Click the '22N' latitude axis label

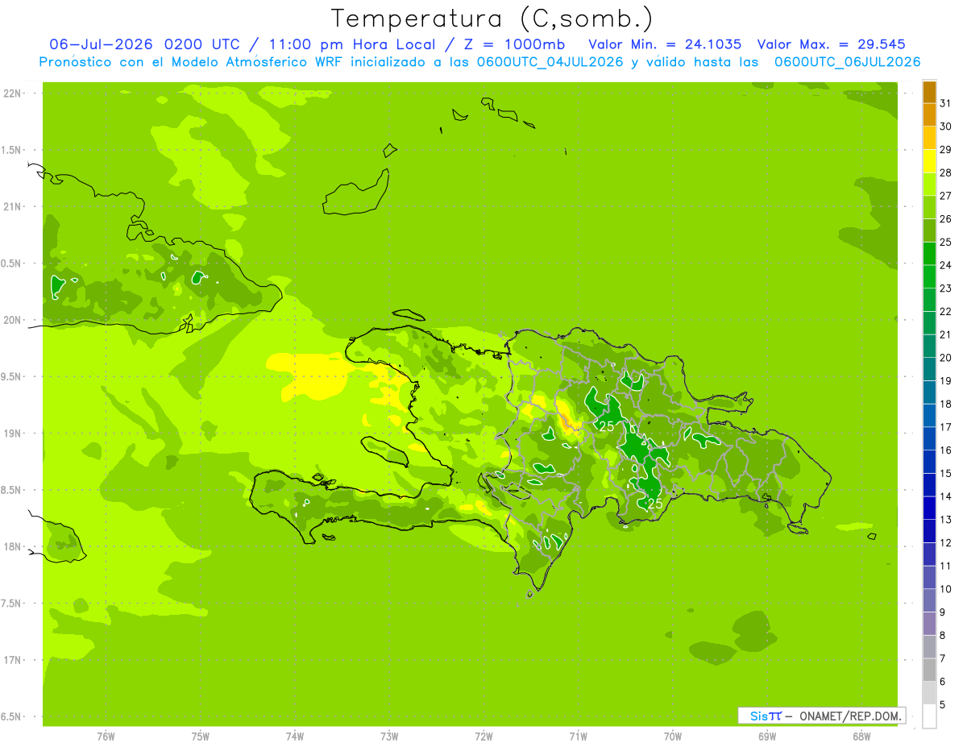click(12, 93)
